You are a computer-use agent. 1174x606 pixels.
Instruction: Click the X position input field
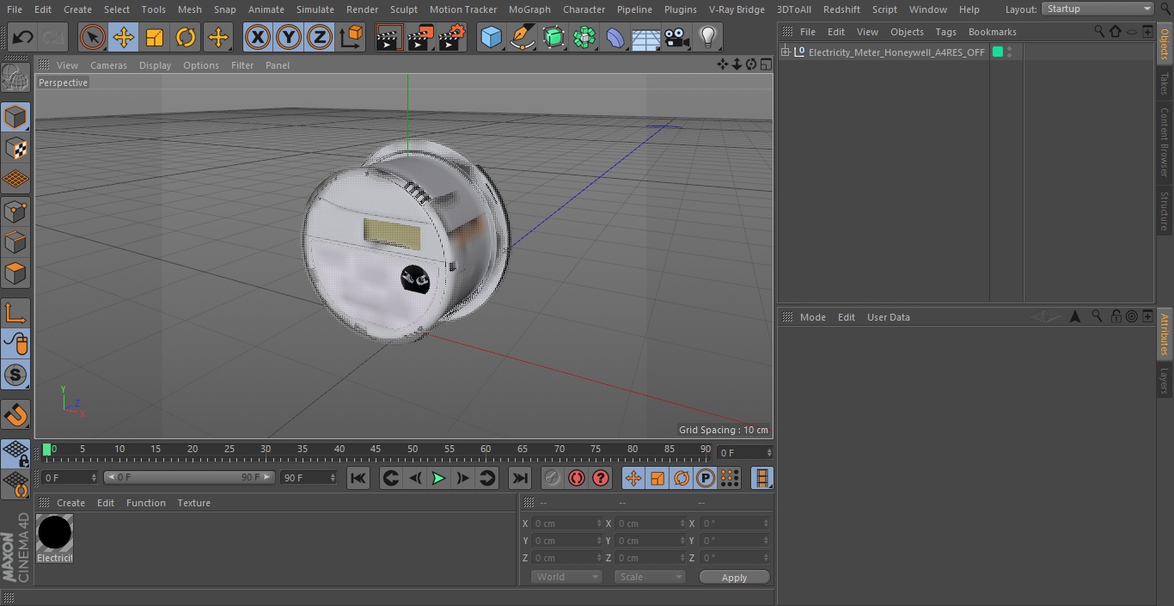(x=566, y=523)
